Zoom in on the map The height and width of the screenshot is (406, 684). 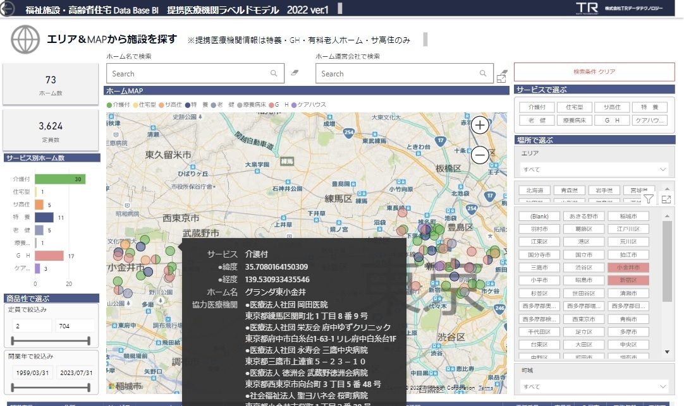pyautogui.click(x=480, y=125)
